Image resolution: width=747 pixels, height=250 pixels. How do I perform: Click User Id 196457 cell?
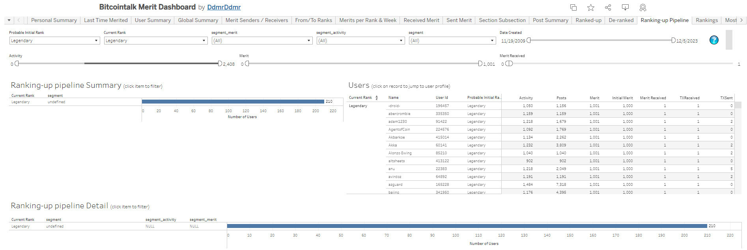442,106
